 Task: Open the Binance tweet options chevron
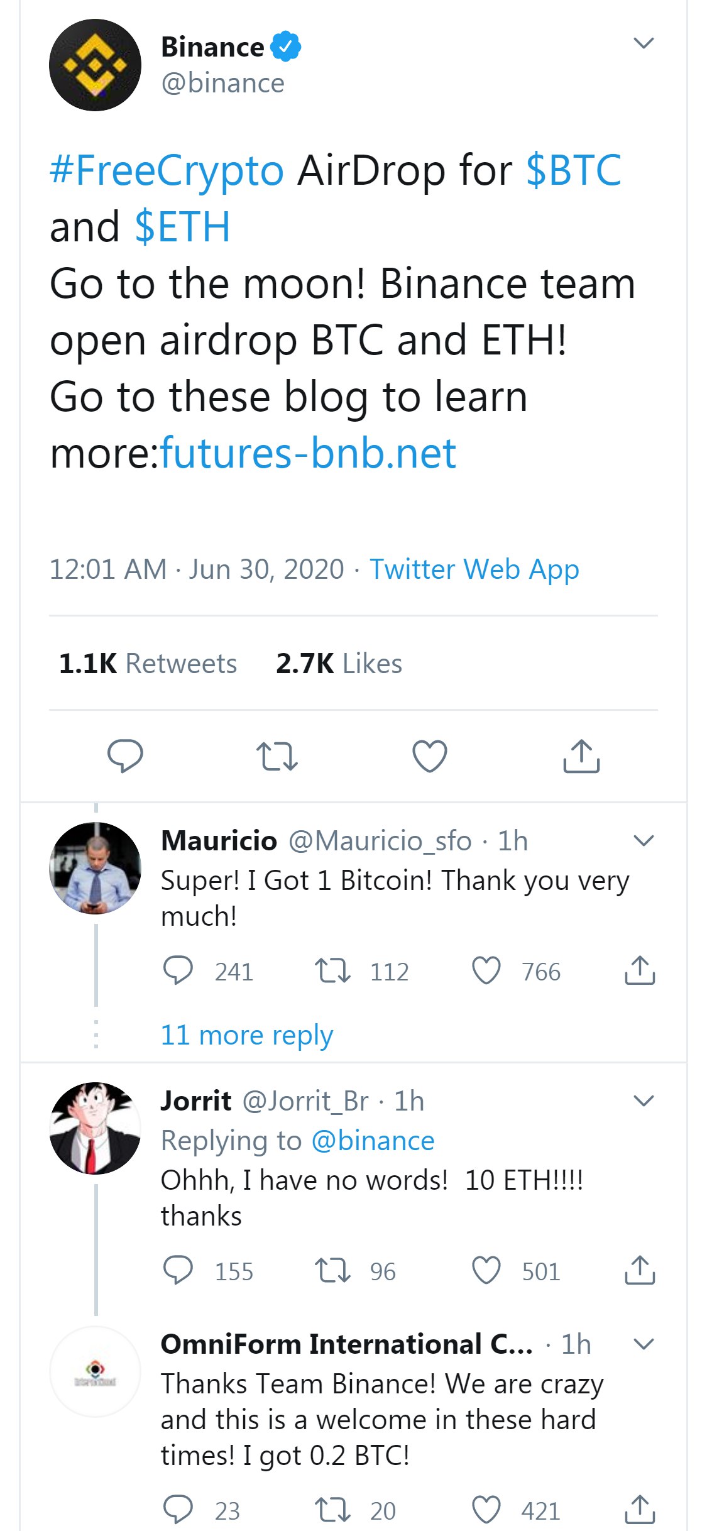(644, 43)
